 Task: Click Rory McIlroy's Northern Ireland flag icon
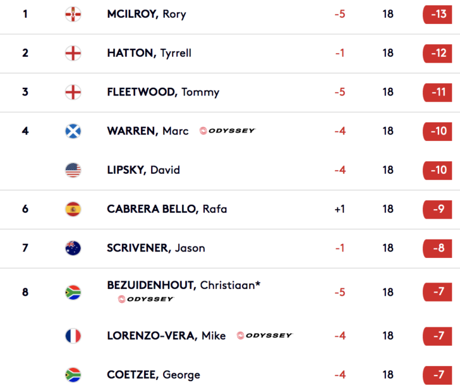[x=73, y=14]
